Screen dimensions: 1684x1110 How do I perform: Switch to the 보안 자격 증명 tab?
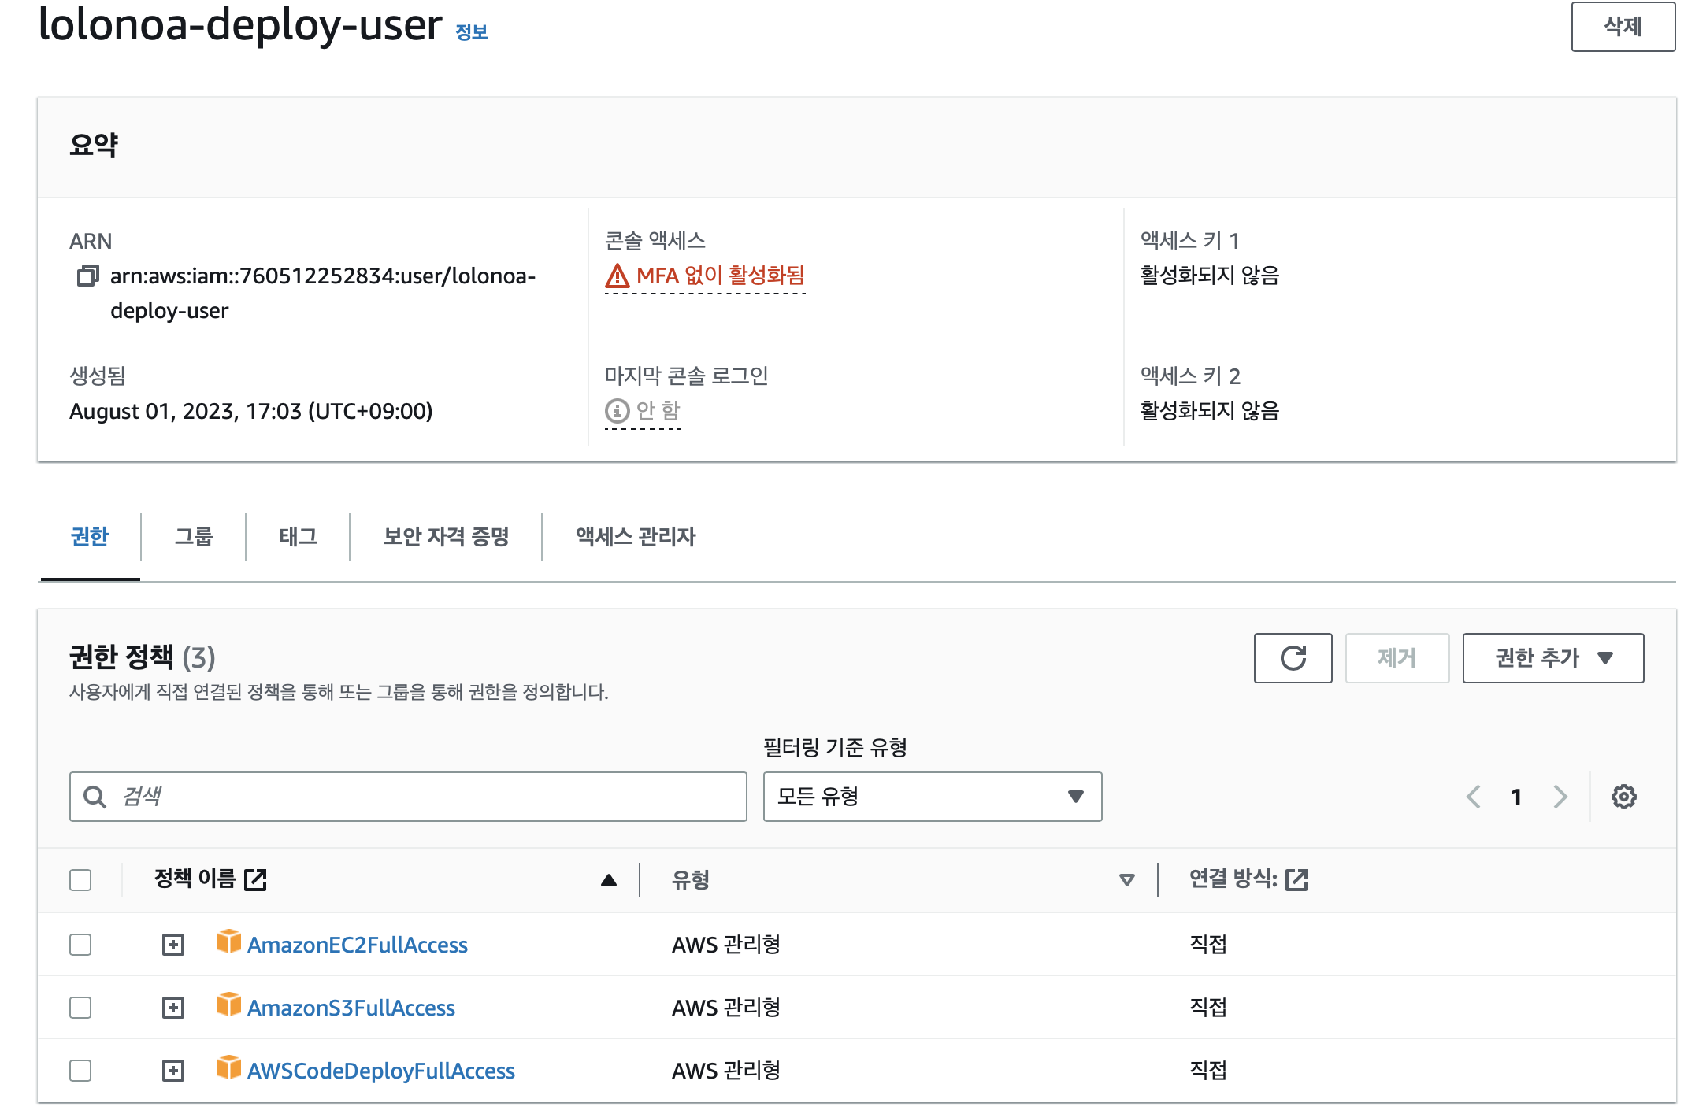(446, 537)
